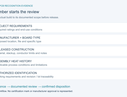Select the 'starts the review' heading
This screenshot has width=127, height=97.
click(x=24, y=12)
